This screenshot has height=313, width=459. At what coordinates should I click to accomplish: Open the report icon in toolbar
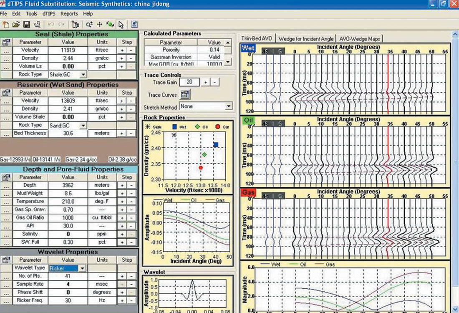point(134,25)
